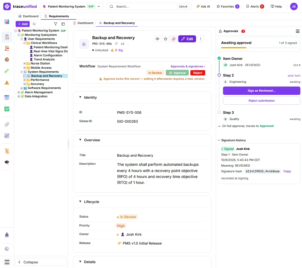Click the tree search magnifier icon
Screen dimensions: 302x268
coord(34,24)
